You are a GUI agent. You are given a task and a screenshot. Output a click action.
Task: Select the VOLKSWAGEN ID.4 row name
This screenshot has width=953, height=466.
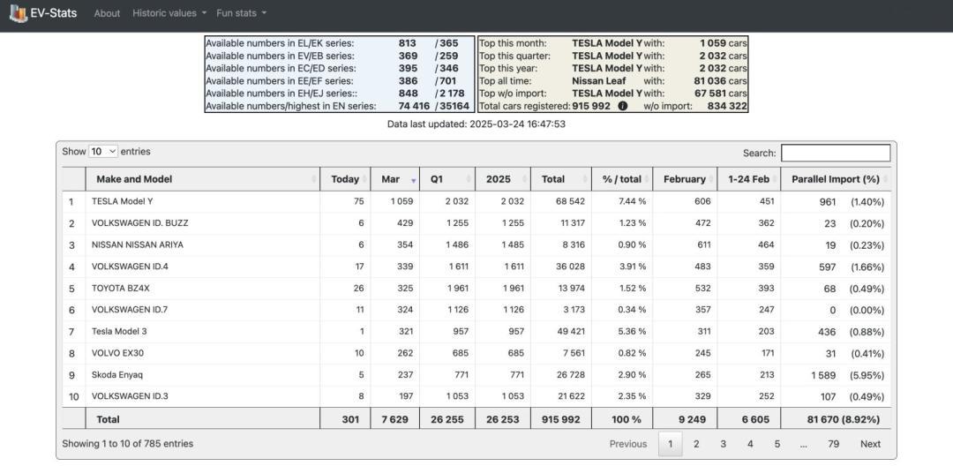pyautogui.click(x=130, y=267)
